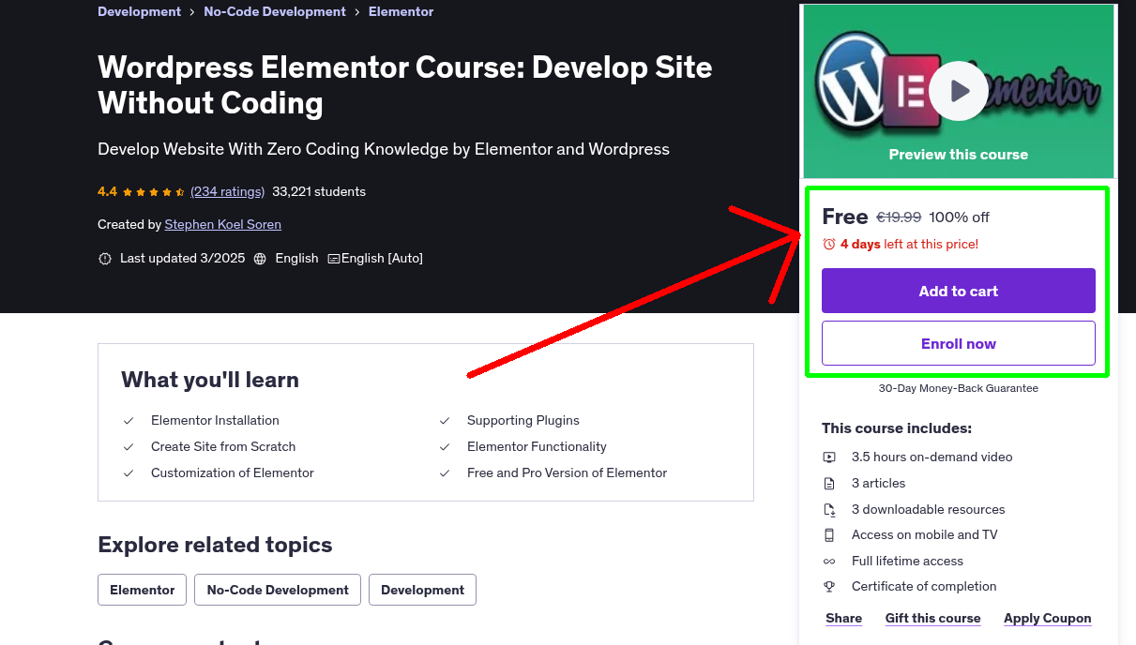Click the Last updated 3/2025 text

coord(182,259)
